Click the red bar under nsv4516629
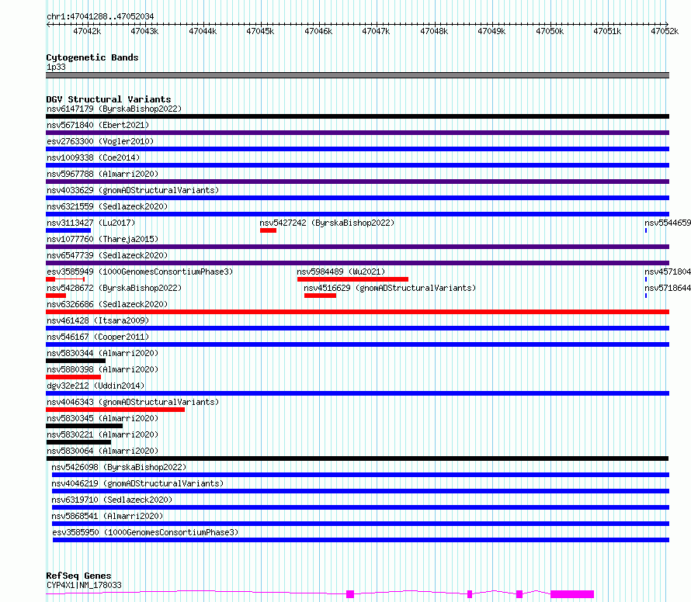The width and height of the screenshot is (691, 602). click(x=321, y=296)
